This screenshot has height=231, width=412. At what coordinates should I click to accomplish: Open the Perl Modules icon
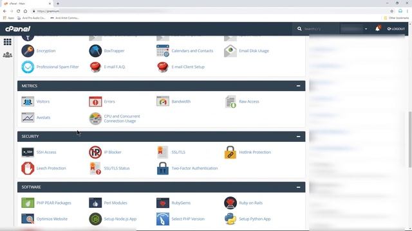[x=95, y=203]
